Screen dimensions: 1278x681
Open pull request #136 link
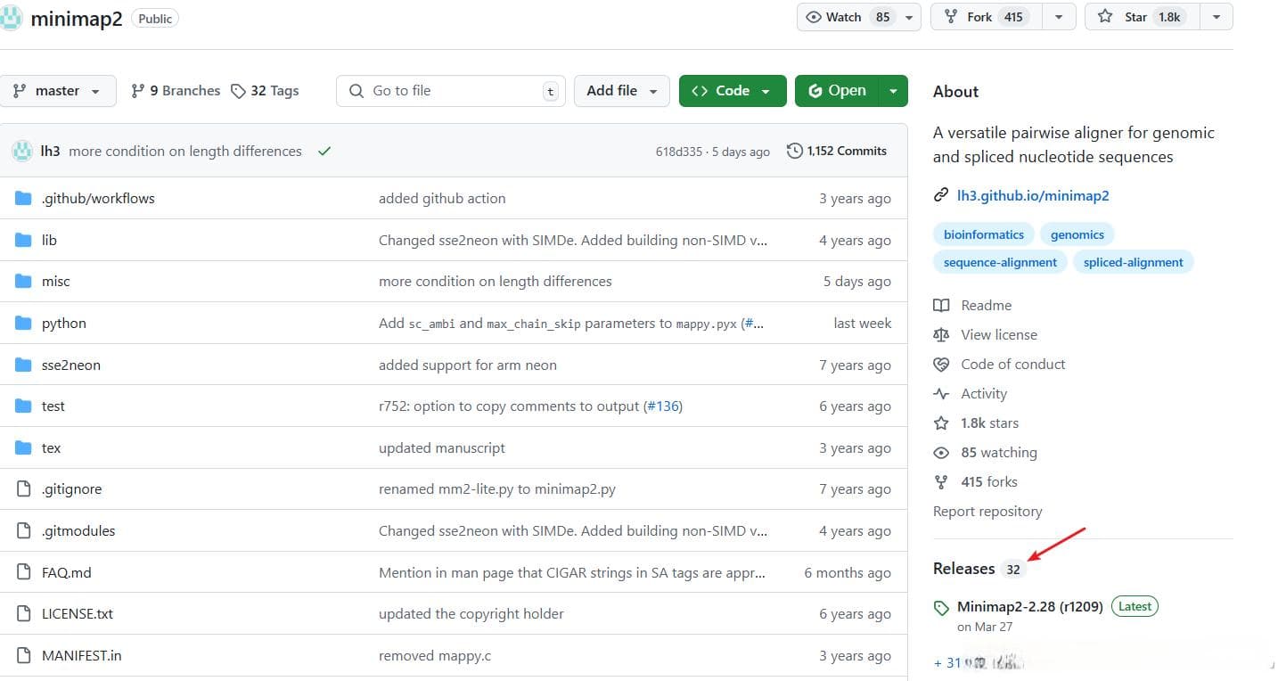663,406
